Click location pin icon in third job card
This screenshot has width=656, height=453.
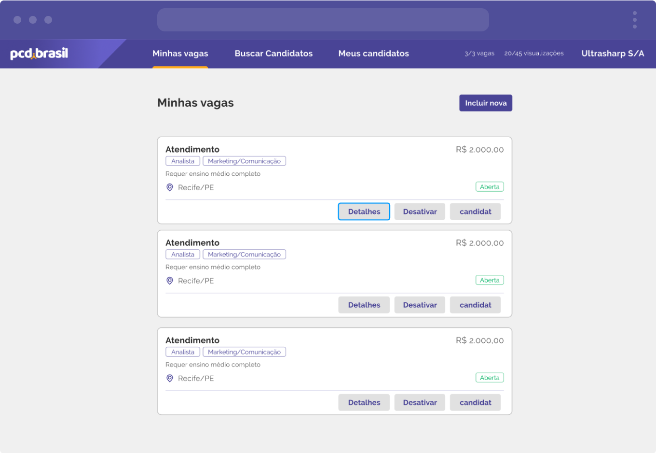(x=170, y=378)
